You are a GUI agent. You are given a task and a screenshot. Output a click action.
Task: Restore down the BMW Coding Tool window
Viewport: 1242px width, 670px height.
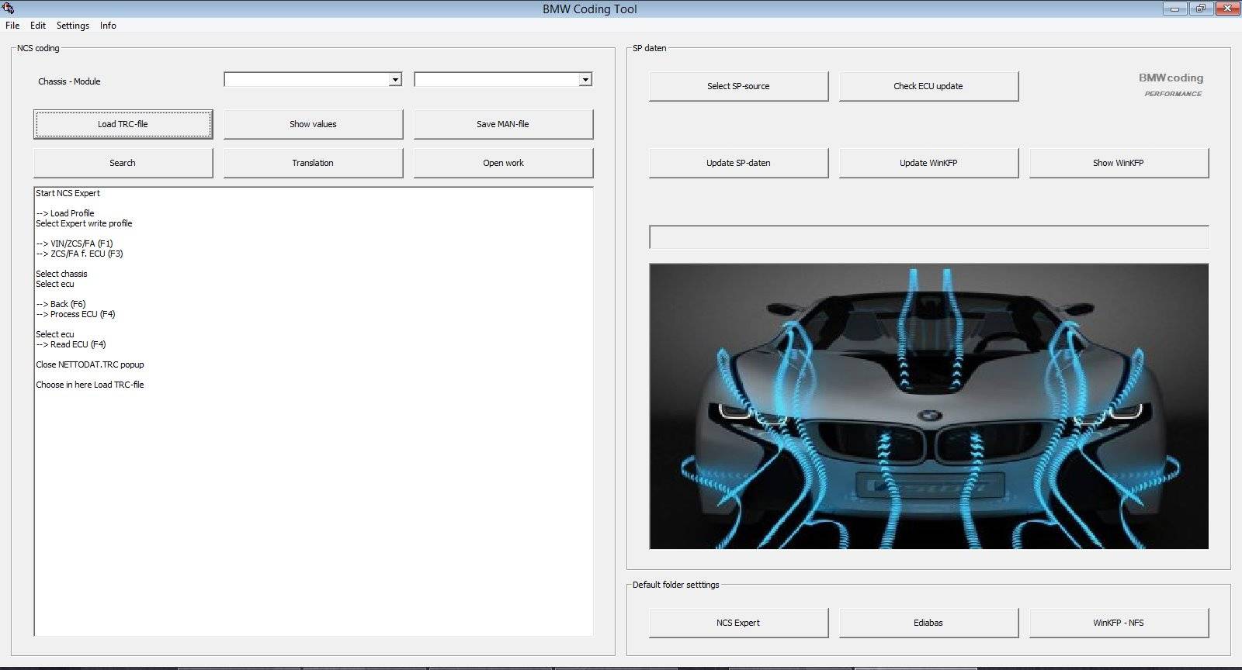pos(1201,9)
